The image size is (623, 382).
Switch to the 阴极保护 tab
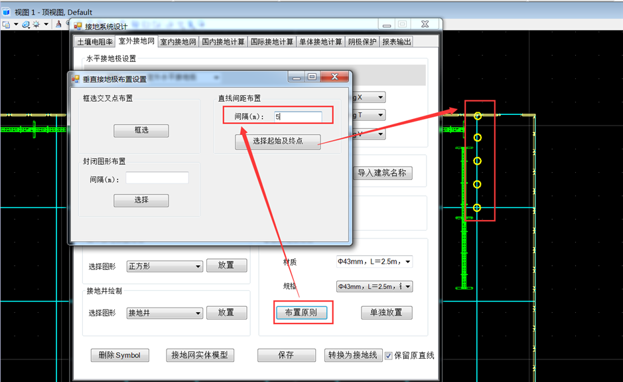pyautogui.click(x=362, y=42)
